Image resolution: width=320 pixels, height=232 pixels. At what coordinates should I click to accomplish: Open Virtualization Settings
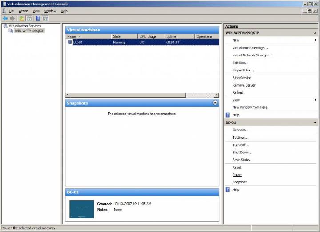pyautogui.click(x=250, y=48)
